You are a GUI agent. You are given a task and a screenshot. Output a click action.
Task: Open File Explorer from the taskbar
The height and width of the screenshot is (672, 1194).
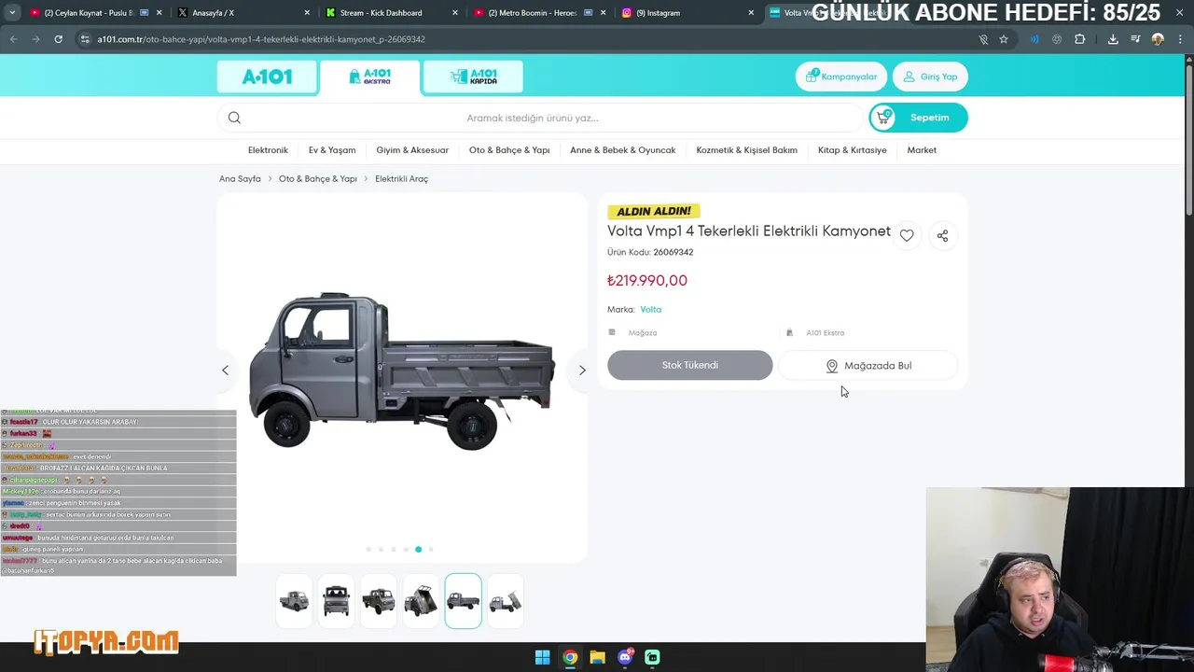597,657
